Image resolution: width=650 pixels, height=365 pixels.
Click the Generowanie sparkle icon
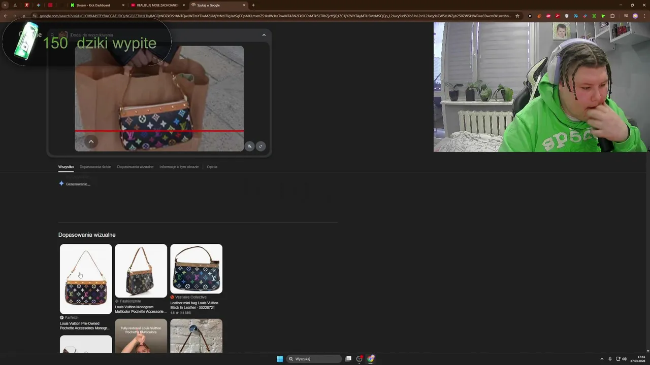[61, 184]
